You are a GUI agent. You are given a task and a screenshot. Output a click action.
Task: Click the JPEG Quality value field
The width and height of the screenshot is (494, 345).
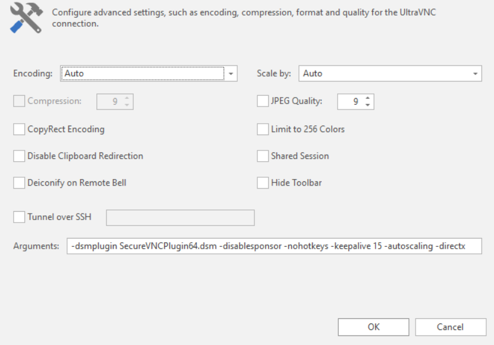[x=350, y=102]
